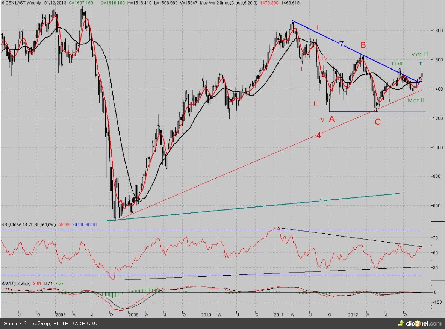Screen dimensions: 445x329
Task: Select the RSI(Close,14,20,80,red,red) indicator label
Action: click(28, 224)
